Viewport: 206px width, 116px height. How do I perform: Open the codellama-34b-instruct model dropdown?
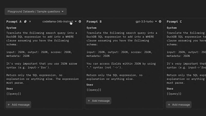(x=59, y=22)
